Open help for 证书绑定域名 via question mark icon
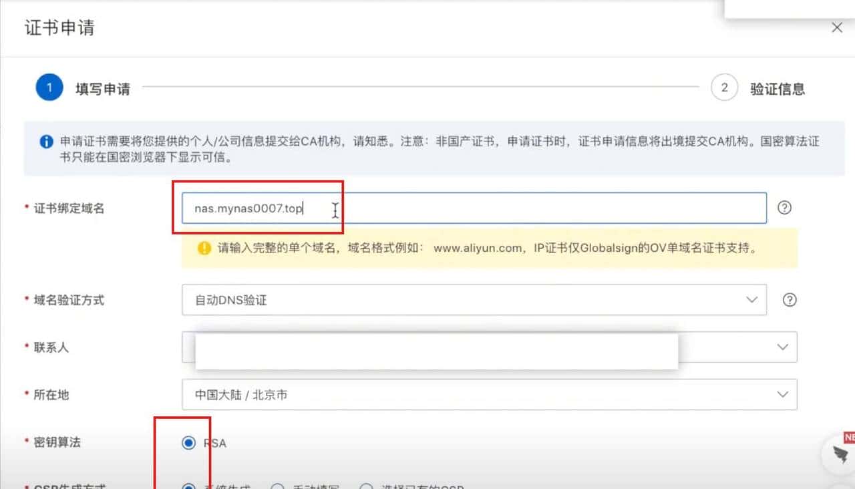Screen dimensions: 855x489 [784, 208]
